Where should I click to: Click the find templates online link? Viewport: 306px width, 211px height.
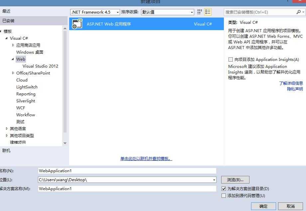146,159
